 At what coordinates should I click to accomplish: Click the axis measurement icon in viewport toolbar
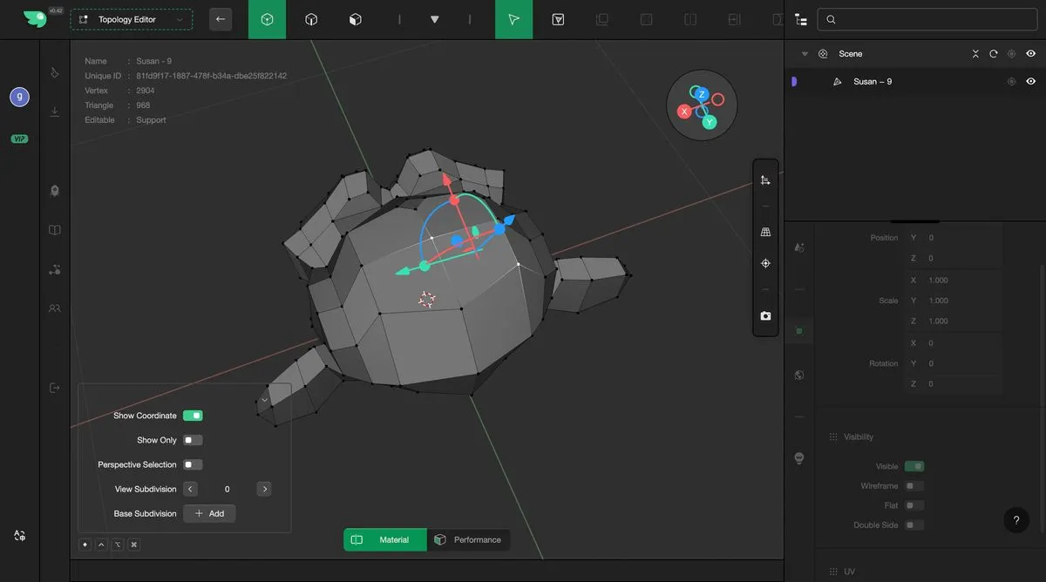(x=765, y=180)
